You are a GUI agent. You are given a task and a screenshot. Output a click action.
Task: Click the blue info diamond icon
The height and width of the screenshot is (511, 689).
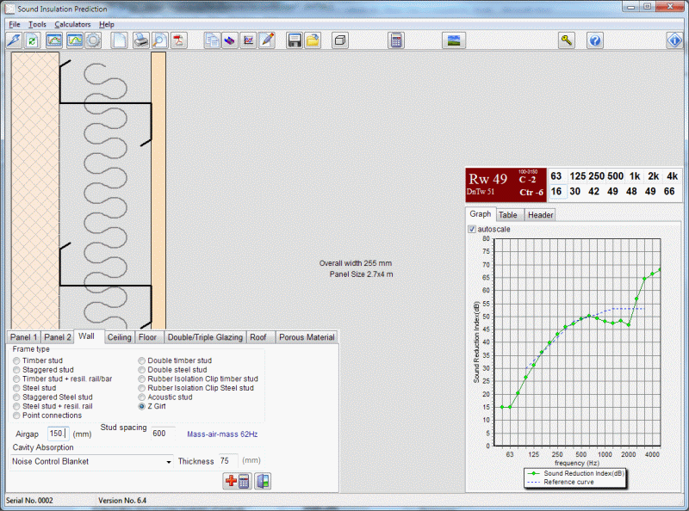click(675, 40)
